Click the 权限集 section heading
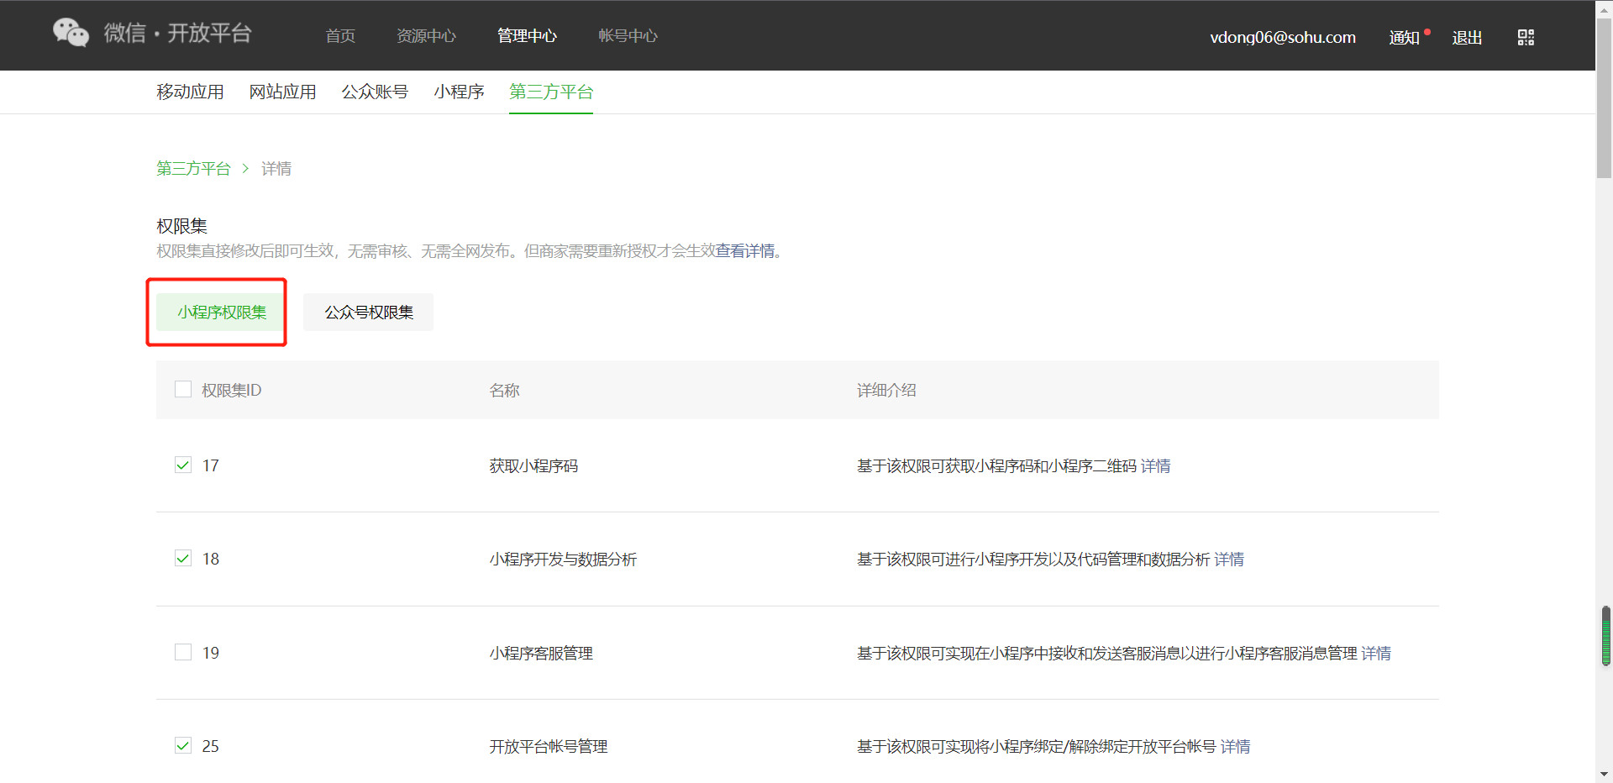The height and width of the screenshot is (783, 1613). pyautogui.click(x=181, y=226)
